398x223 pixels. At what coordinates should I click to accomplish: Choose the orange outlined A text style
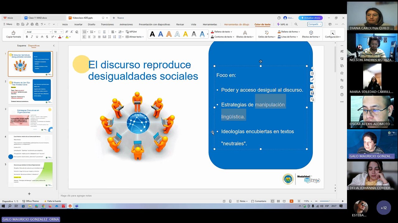click(x=169, y=34)
